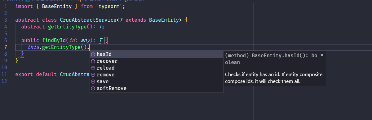Click the (method) BaseEntity.hasId() signature text

271,58
